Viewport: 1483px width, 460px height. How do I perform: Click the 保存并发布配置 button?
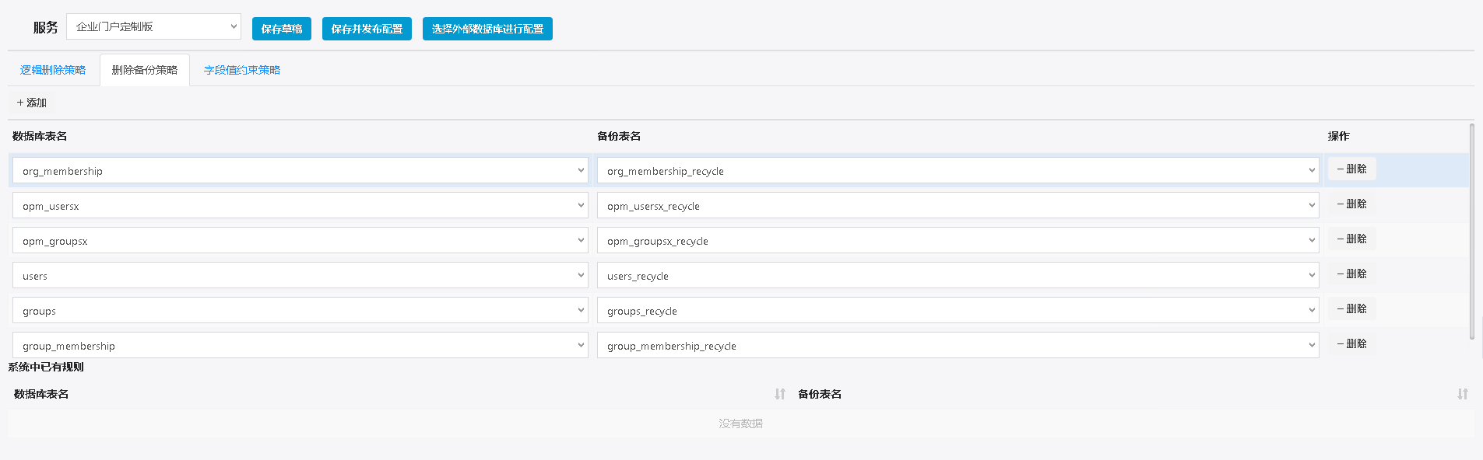[x=367, y=29]
